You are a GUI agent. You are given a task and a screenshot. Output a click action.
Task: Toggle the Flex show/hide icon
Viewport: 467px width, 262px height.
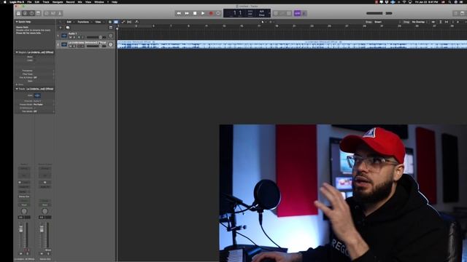129,22
